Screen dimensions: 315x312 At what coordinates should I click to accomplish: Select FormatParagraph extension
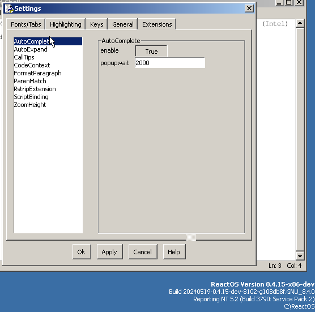click(37, 73)
